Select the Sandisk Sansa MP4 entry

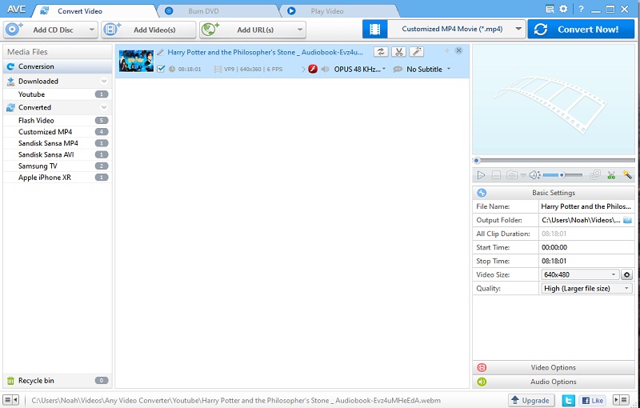(x=58, y=143)
